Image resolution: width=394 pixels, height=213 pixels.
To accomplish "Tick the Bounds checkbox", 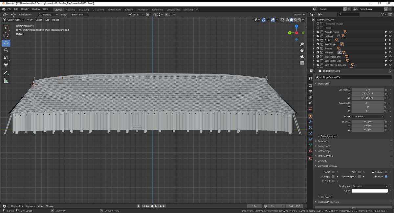I will 322,197.
